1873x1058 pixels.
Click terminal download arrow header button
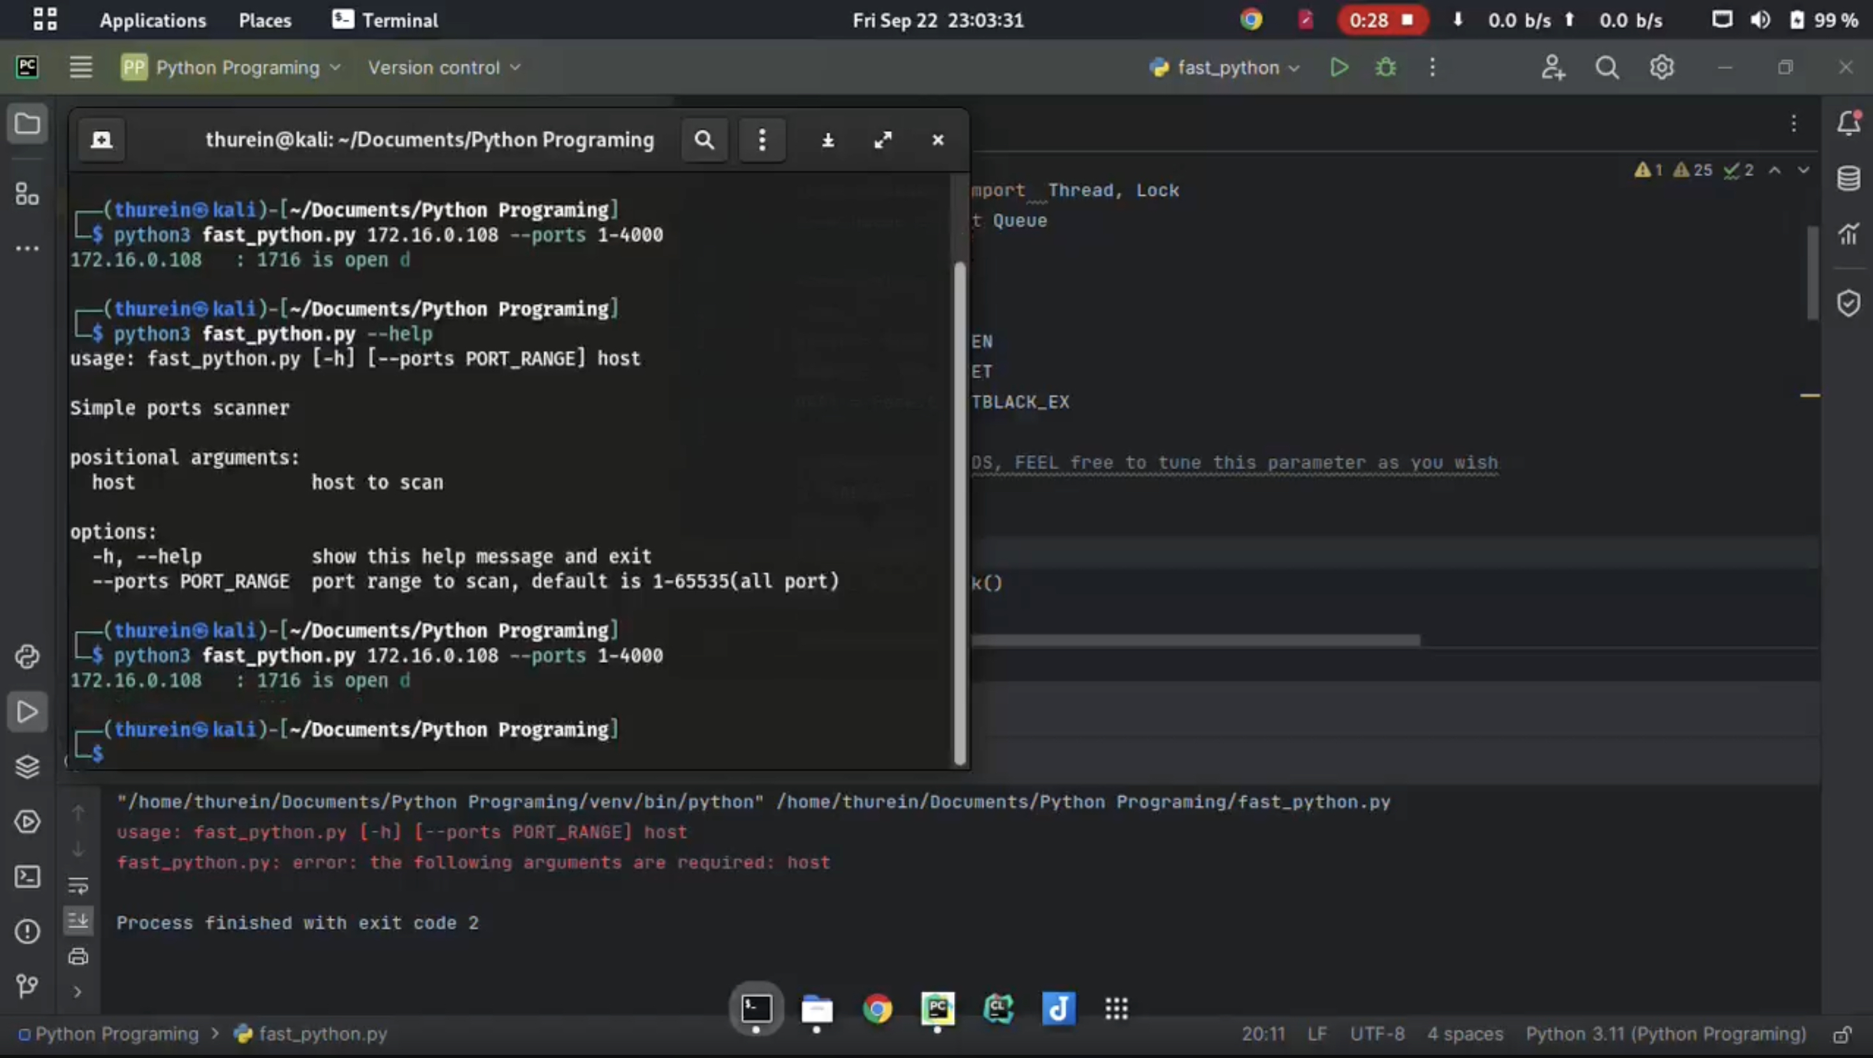coord(827,140)
